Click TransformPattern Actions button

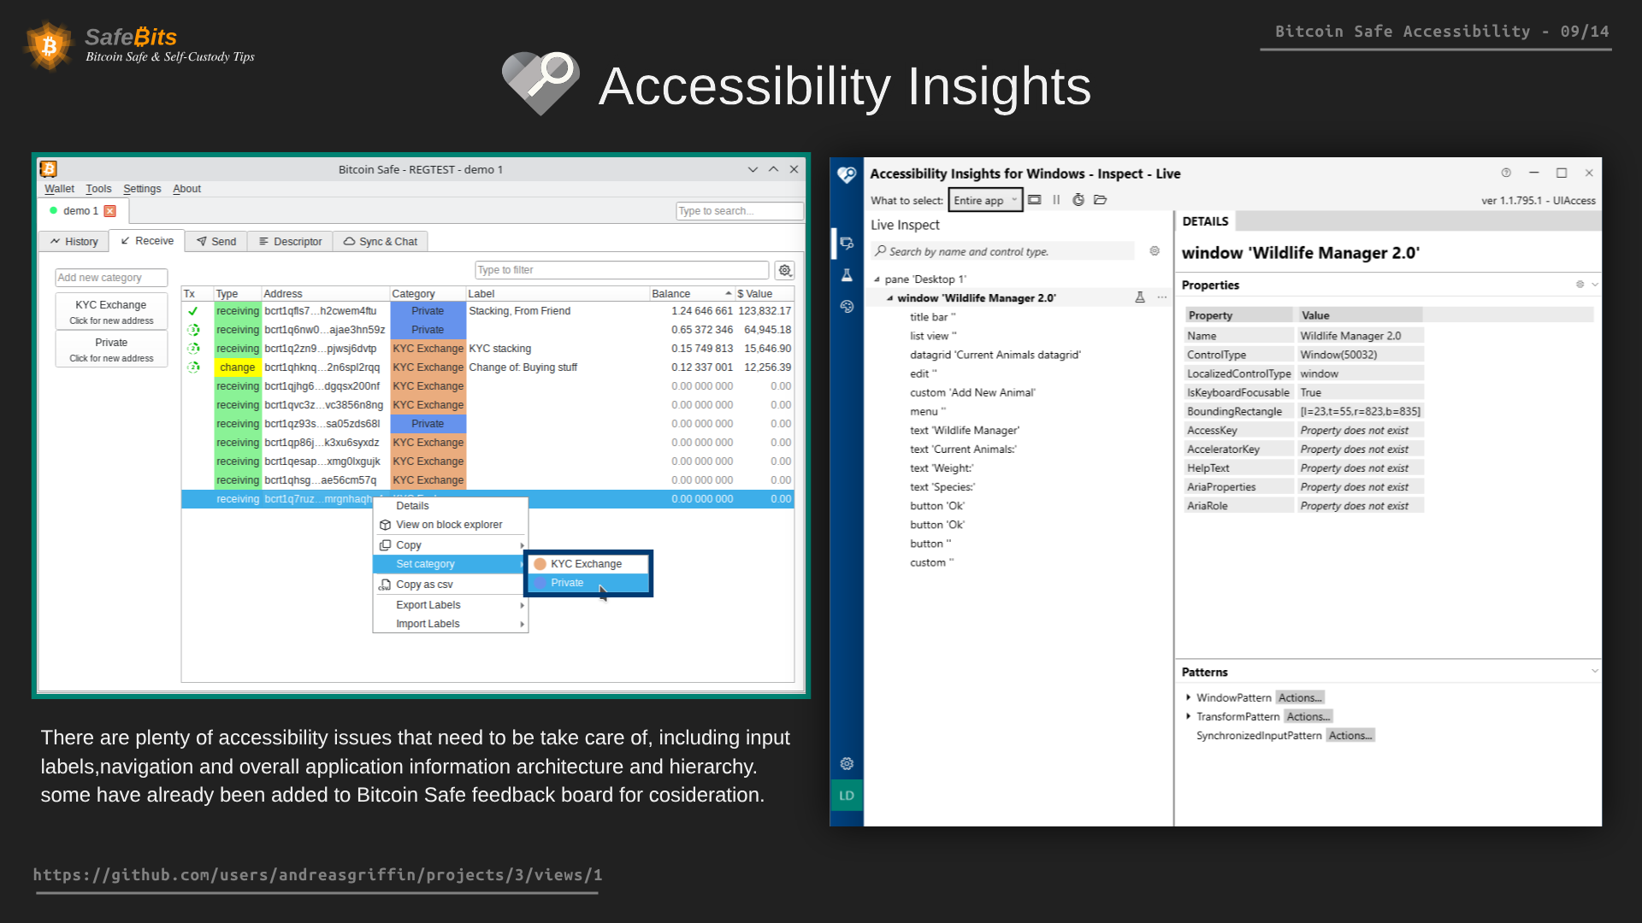1308,716
